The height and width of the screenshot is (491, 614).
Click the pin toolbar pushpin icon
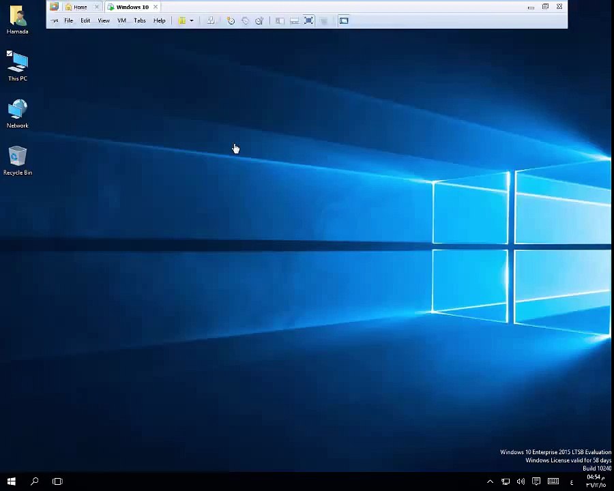(55, 20)
